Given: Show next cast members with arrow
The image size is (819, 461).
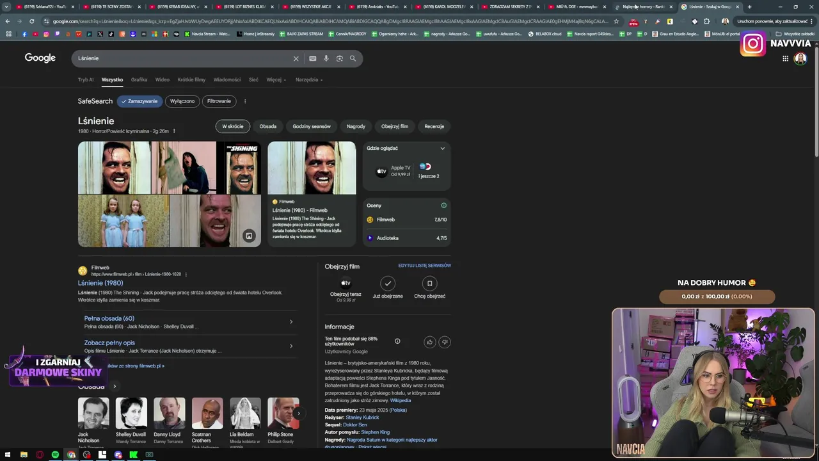Looking at the screenshot, I should pos(298,413).
